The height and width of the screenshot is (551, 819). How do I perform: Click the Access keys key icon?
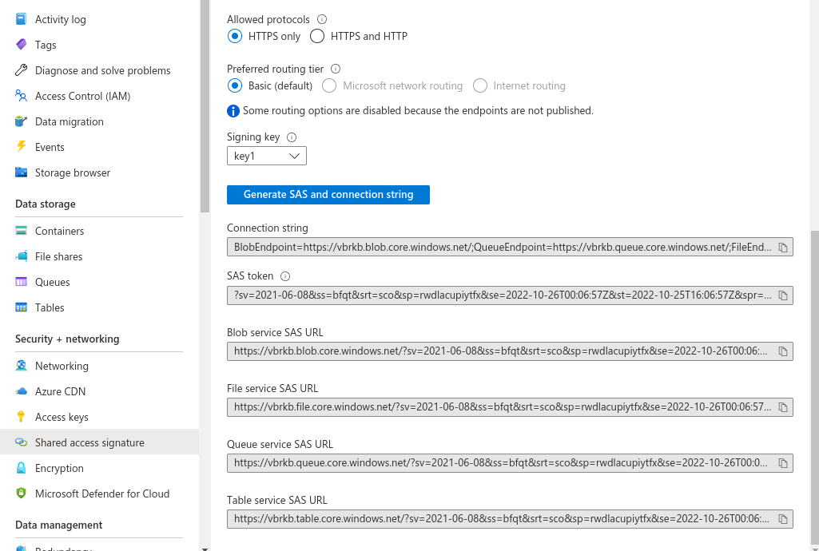(x=21, y=417)
